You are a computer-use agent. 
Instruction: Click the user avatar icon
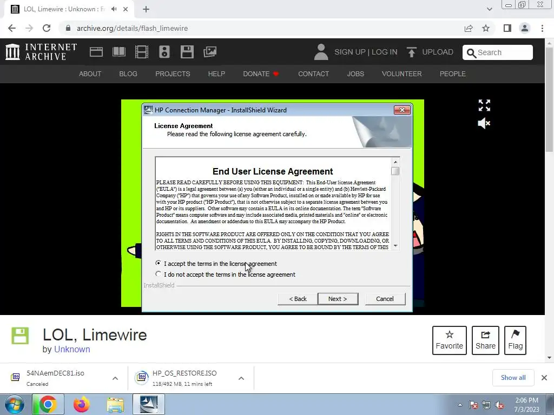(321, 52)
